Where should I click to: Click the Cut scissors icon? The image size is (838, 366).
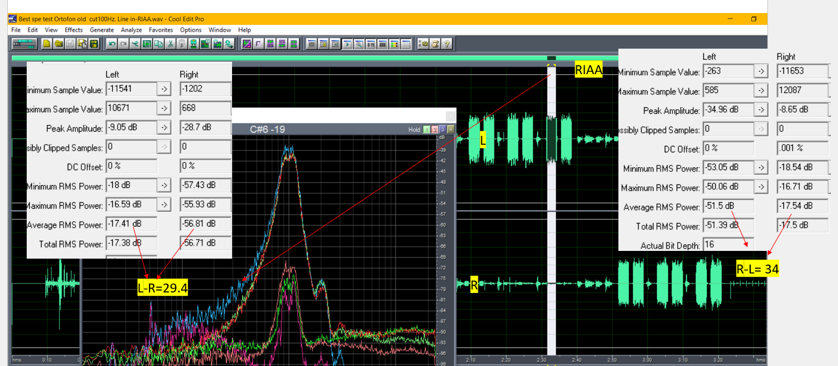coord(170,43)
